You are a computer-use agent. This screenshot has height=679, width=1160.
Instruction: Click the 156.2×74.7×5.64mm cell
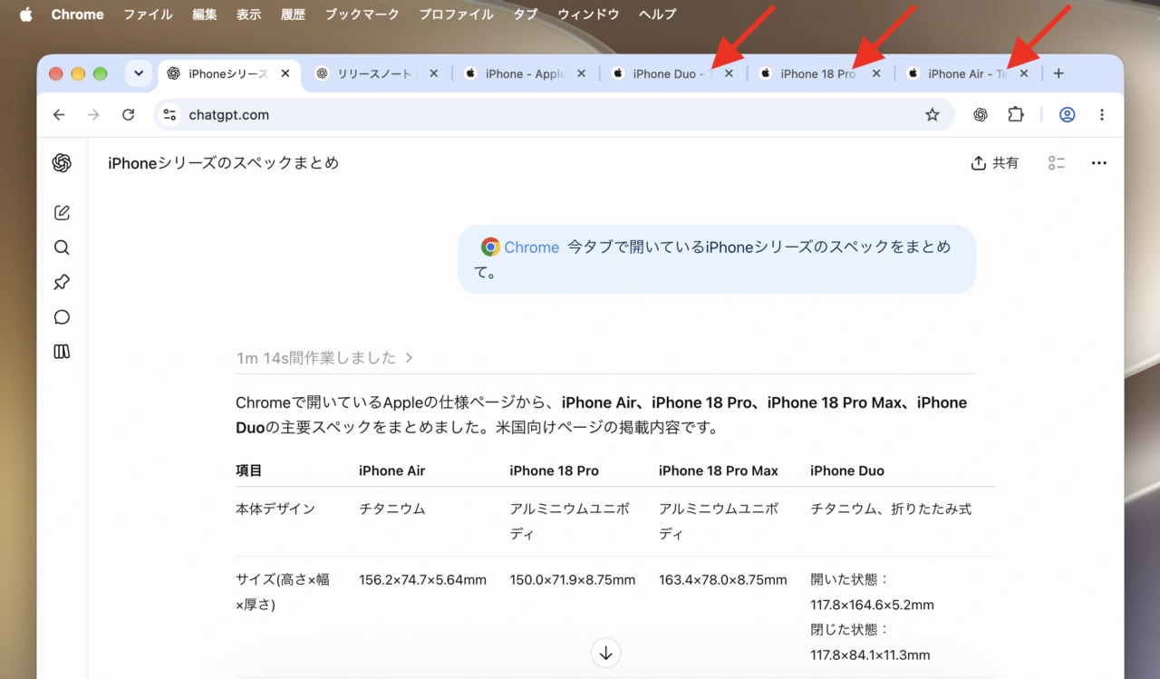pos(422,580)
